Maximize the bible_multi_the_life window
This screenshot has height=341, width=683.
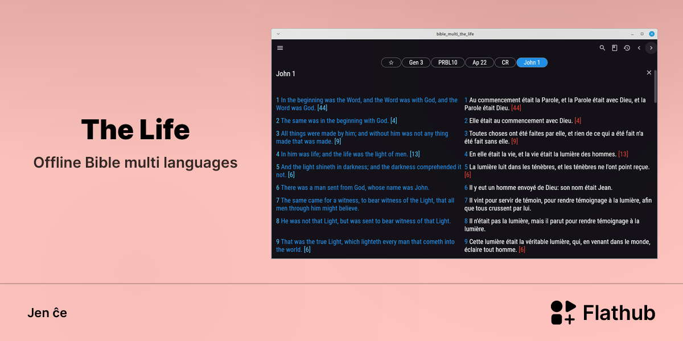642,34
